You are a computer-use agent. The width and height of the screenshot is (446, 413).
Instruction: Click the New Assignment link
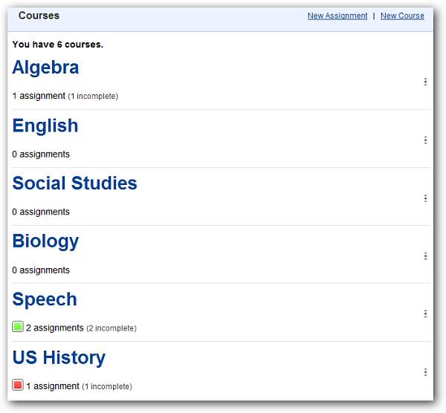337,16
